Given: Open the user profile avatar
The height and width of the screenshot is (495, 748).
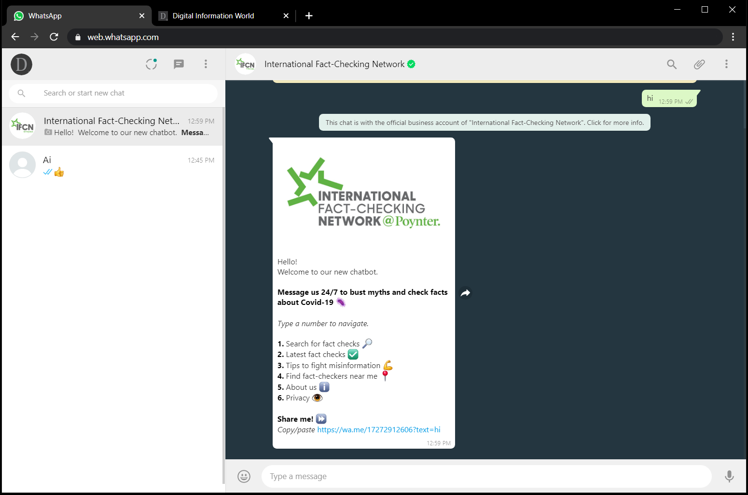Looking at the screenshot, I should (x=21, y=64).
